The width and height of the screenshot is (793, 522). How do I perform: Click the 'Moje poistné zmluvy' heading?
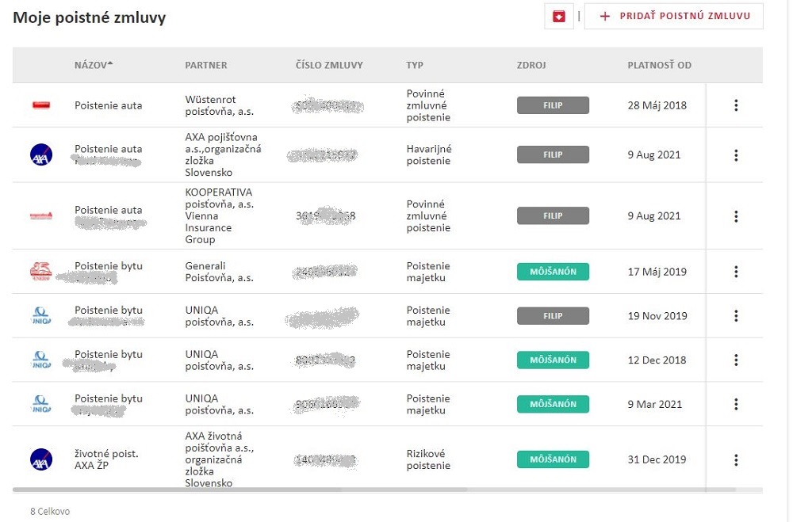point(90,17)
